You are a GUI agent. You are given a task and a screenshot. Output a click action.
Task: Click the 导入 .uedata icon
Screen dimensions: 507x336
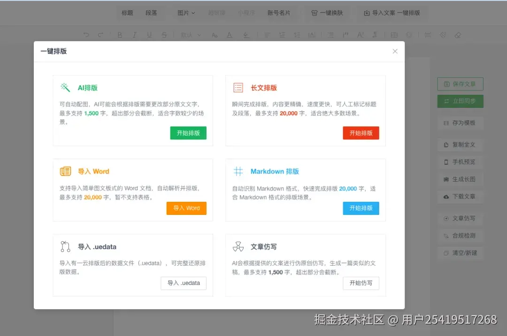coord(66,246)
